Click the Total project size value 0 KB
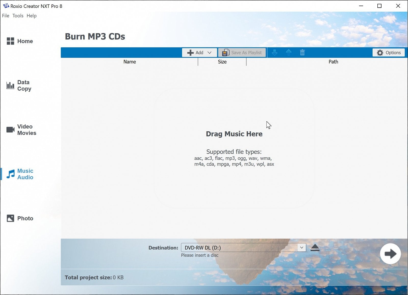This screenshot has width=408, height=295. tap(118, 277)
